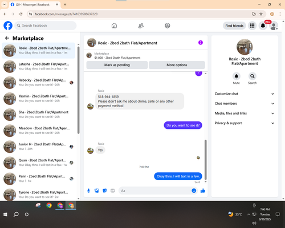The image size is (285, 228).
Task: Click the chat messages scrollbar
Action: pos(205,160)
